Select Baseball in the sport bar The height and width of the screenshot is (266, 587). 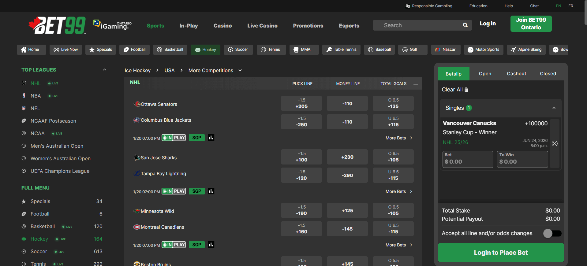tap(379, 50)
